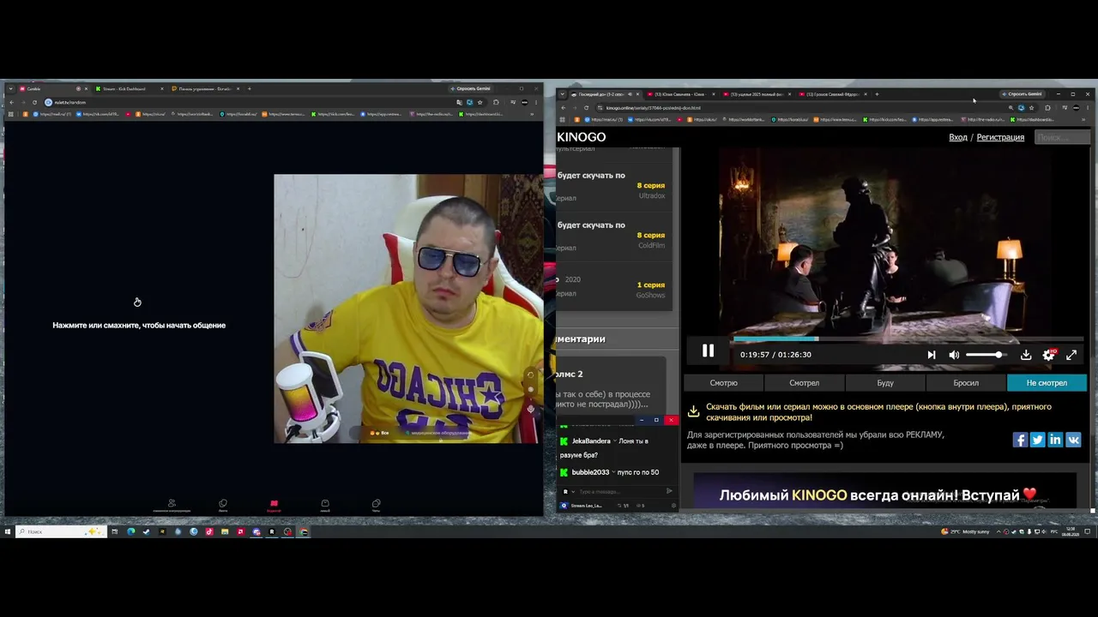The height and width of the screenshot is (617, 1098).
Task: Mute the KINOGO player volume
Action: 954,355
